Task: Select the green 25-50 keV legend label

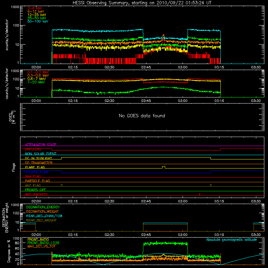Action: click(37, 18)
